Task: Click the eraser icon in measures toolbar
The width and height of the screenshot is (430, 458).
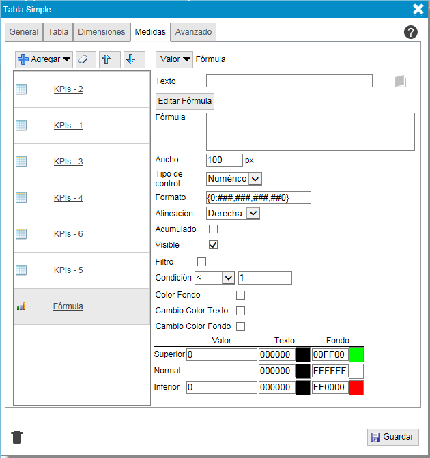Action: point(85,59)
